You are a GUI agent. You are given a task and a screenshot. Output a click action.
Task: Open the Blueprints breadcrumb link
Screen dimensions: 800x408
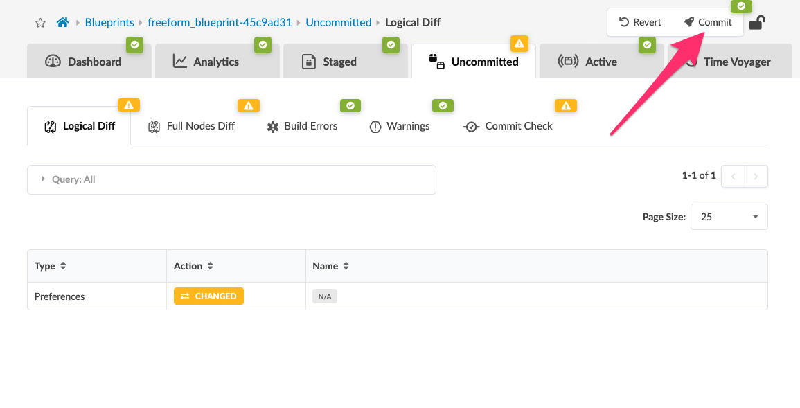tap(109, 23)
